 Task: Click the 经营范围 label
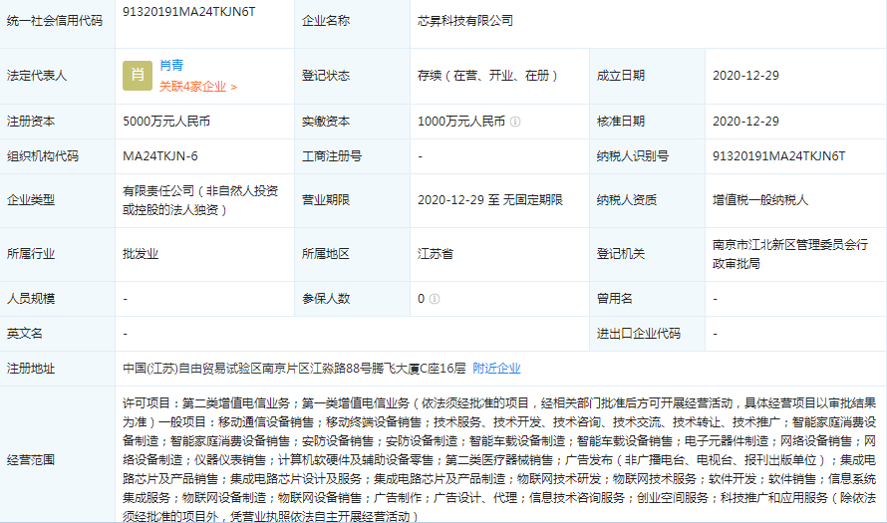(x=31, y=460)
